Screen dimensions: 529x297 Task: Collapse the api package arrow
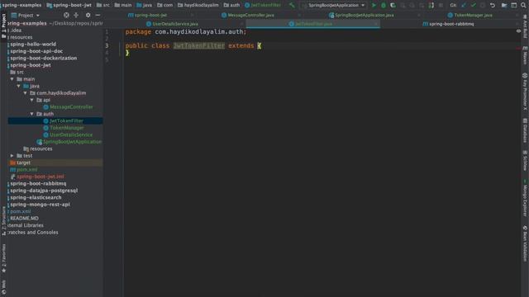(32, 100)
